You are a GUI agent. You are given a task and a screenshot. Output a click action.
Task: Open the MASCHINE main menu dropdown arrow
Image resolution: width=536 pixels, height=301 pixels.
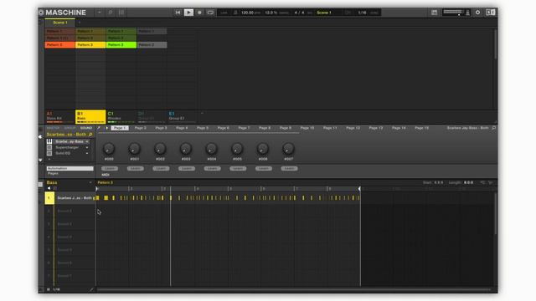[99, 13]
